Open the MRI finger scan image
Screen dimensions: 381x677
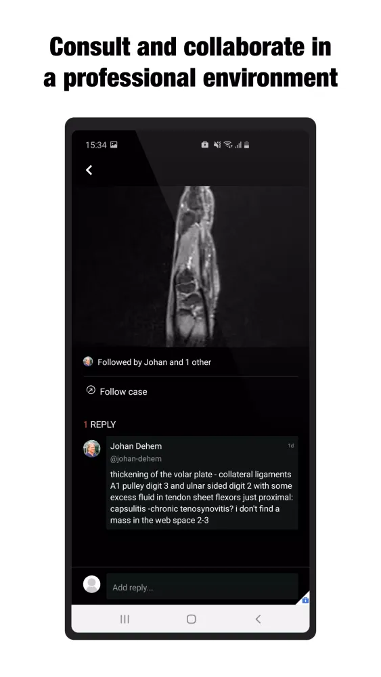(190, 266)
